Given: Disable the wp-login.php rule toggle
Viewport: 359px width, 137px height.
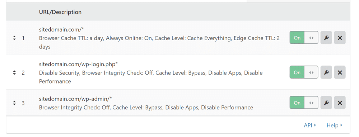Looking at the screenshot, I should click(304, 72).
